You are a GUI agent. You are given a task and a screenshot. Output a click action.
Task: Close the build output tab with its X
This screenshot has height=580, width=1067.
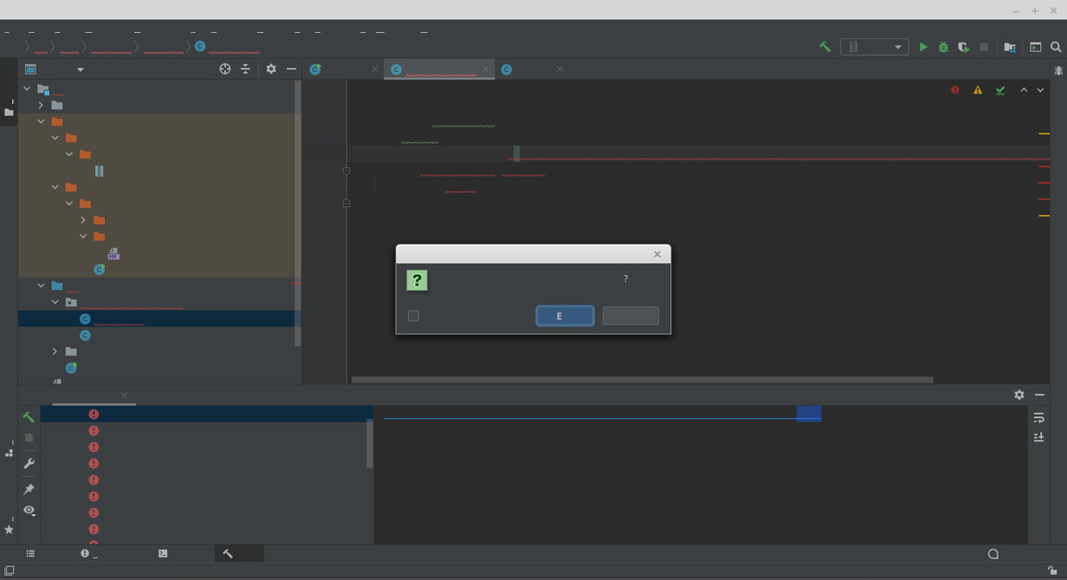(x=124, y=395)
